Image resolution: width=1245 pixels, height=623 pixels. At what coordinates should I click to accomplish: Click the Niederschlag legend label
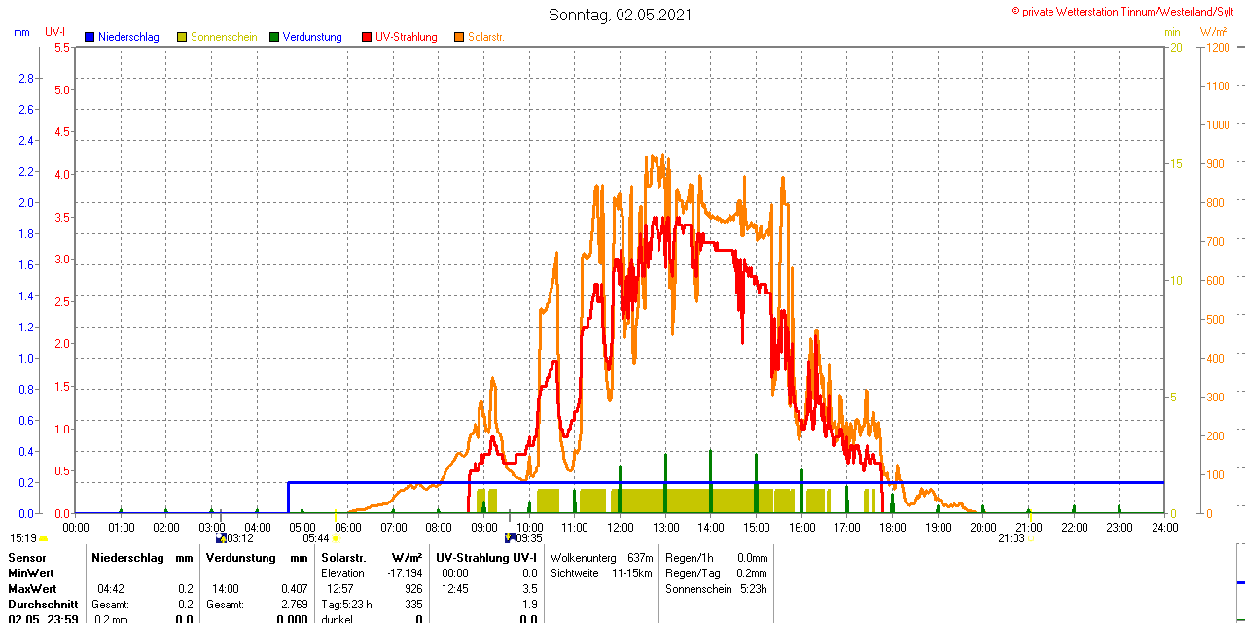coord(128,37)
